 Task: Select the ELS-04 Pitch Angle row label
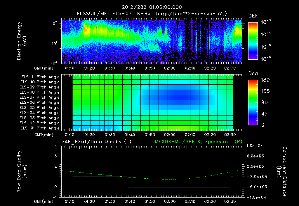(x=39, y=113)
